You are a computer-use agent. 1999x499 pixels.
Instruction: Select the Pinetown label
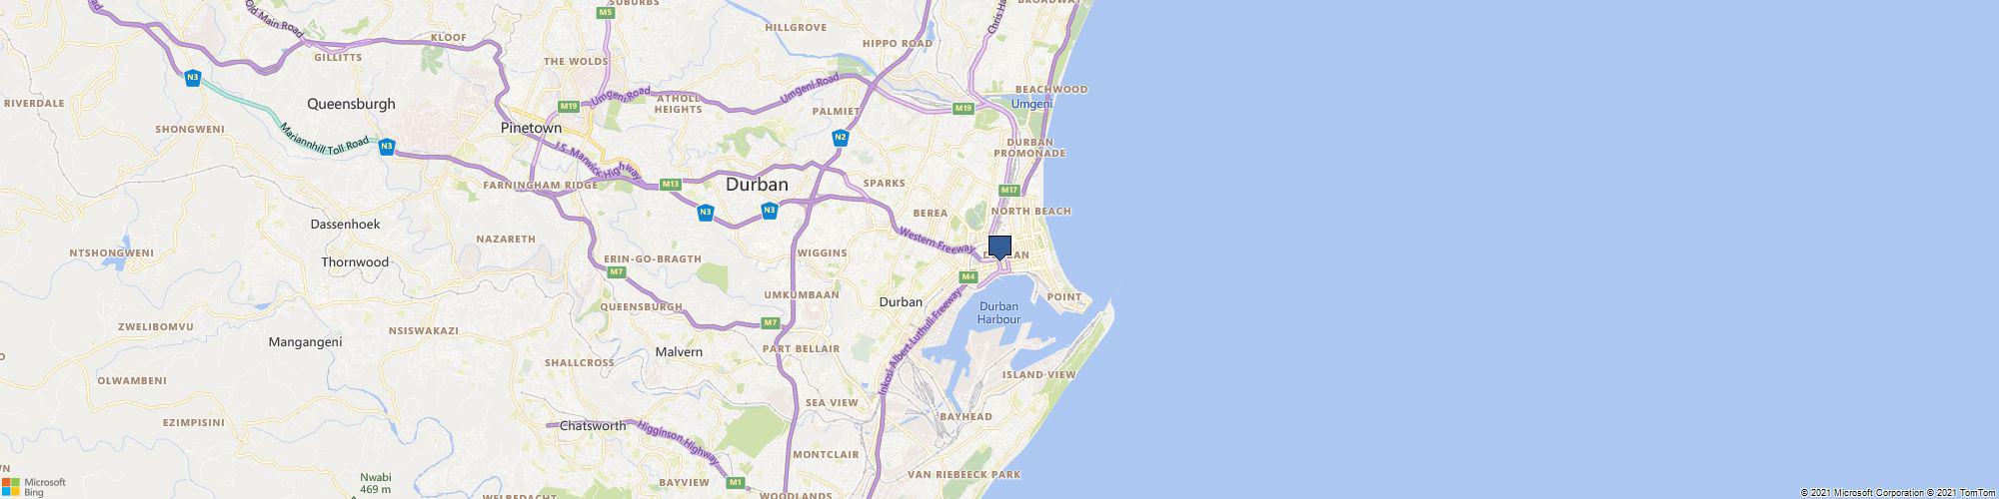pyautogui.click(x=531, y=129)
